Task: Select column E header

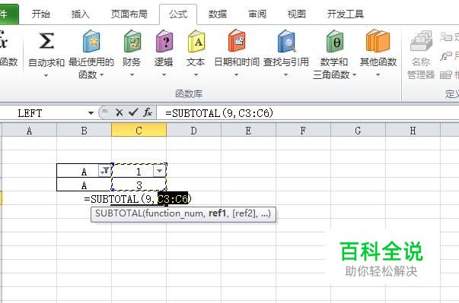Action: point(248,131)
